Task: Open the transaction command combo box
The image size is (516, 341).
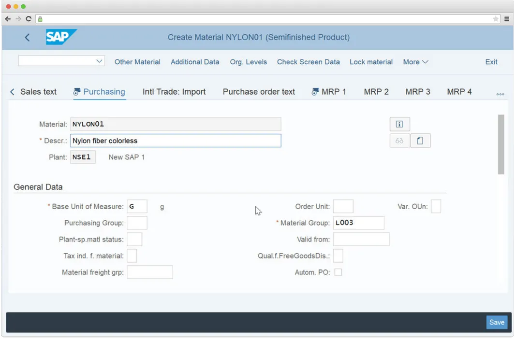Action: 61,61
